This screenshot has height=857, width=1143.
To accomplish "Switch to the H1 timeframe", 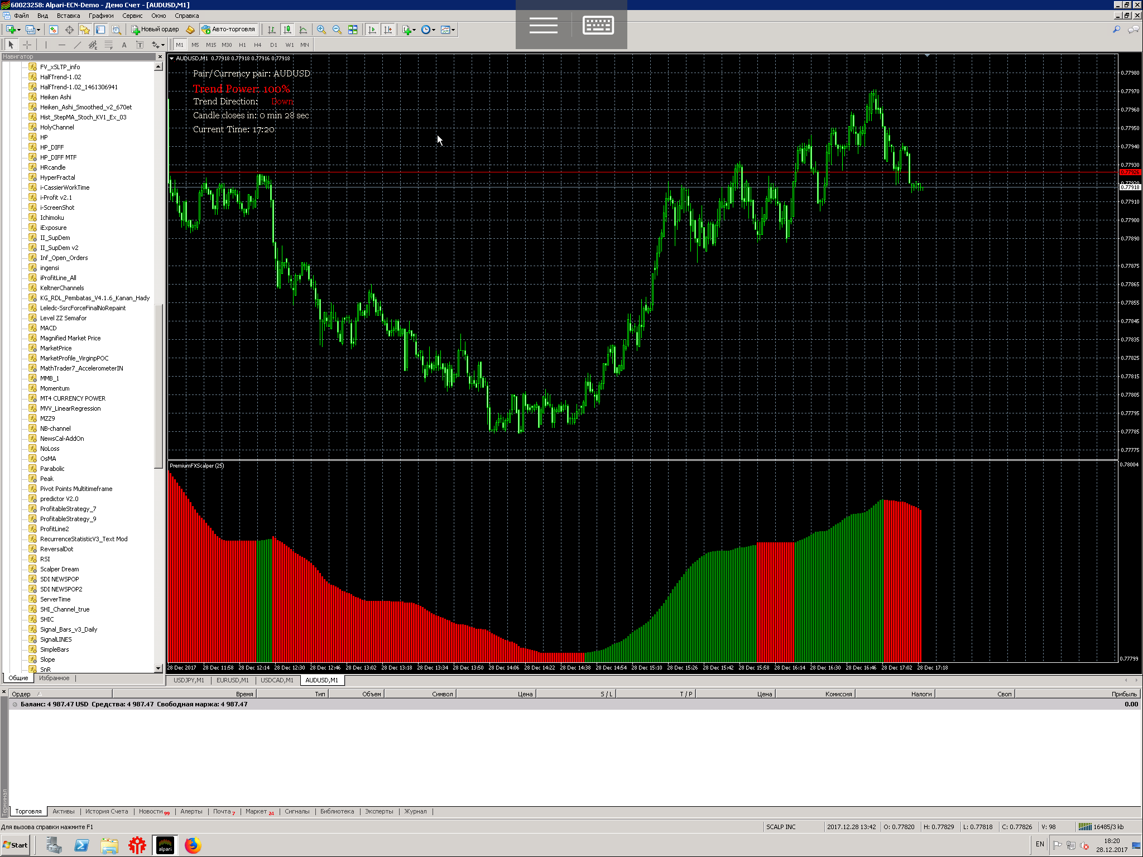I will point(242,45).
